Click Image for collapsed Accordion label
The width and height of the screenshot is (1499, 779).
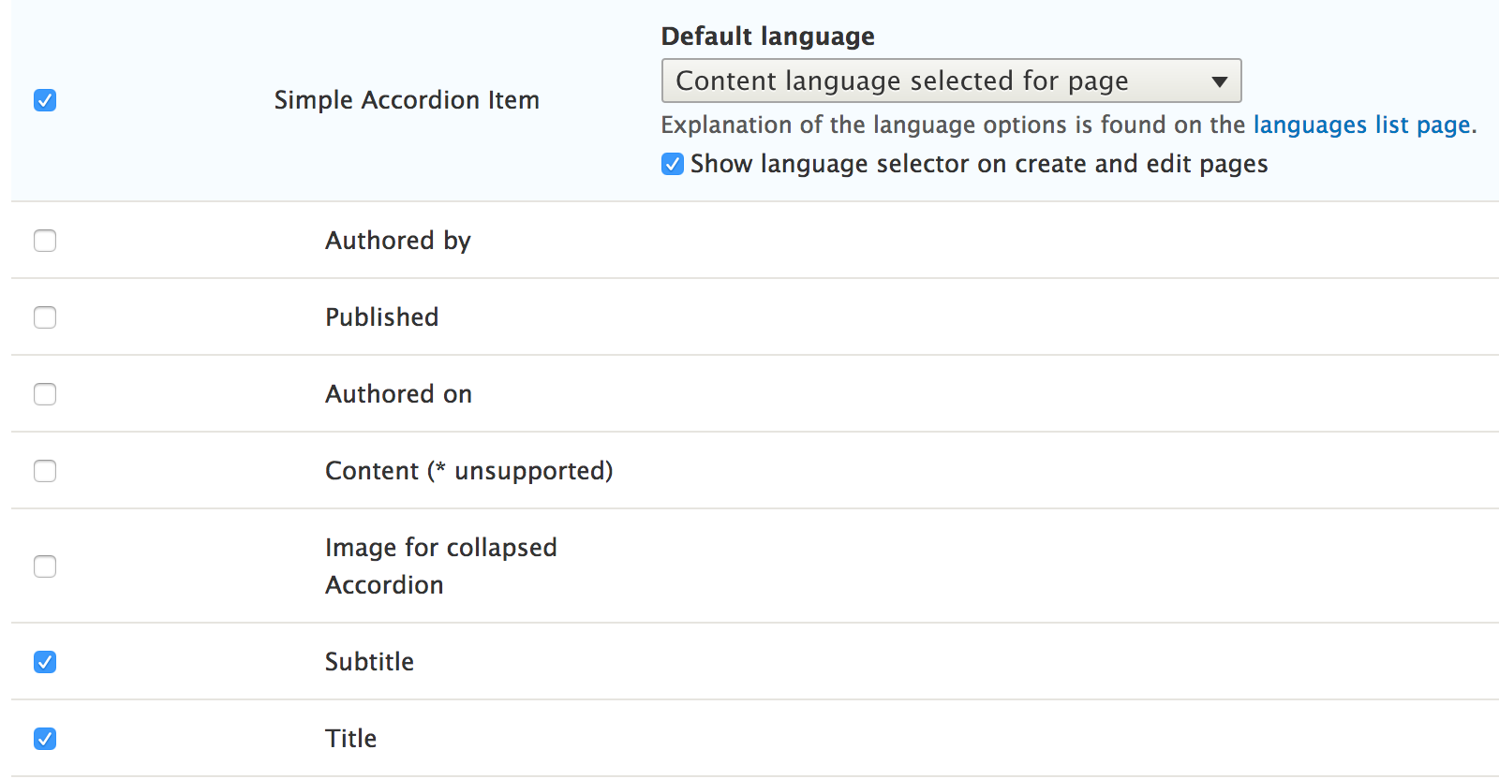(440, 566)
